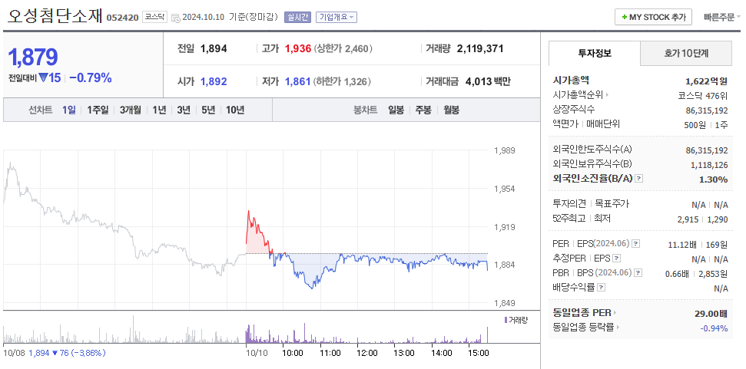
Task: Click the -0.79% change rate
Action: click(91, 78)
